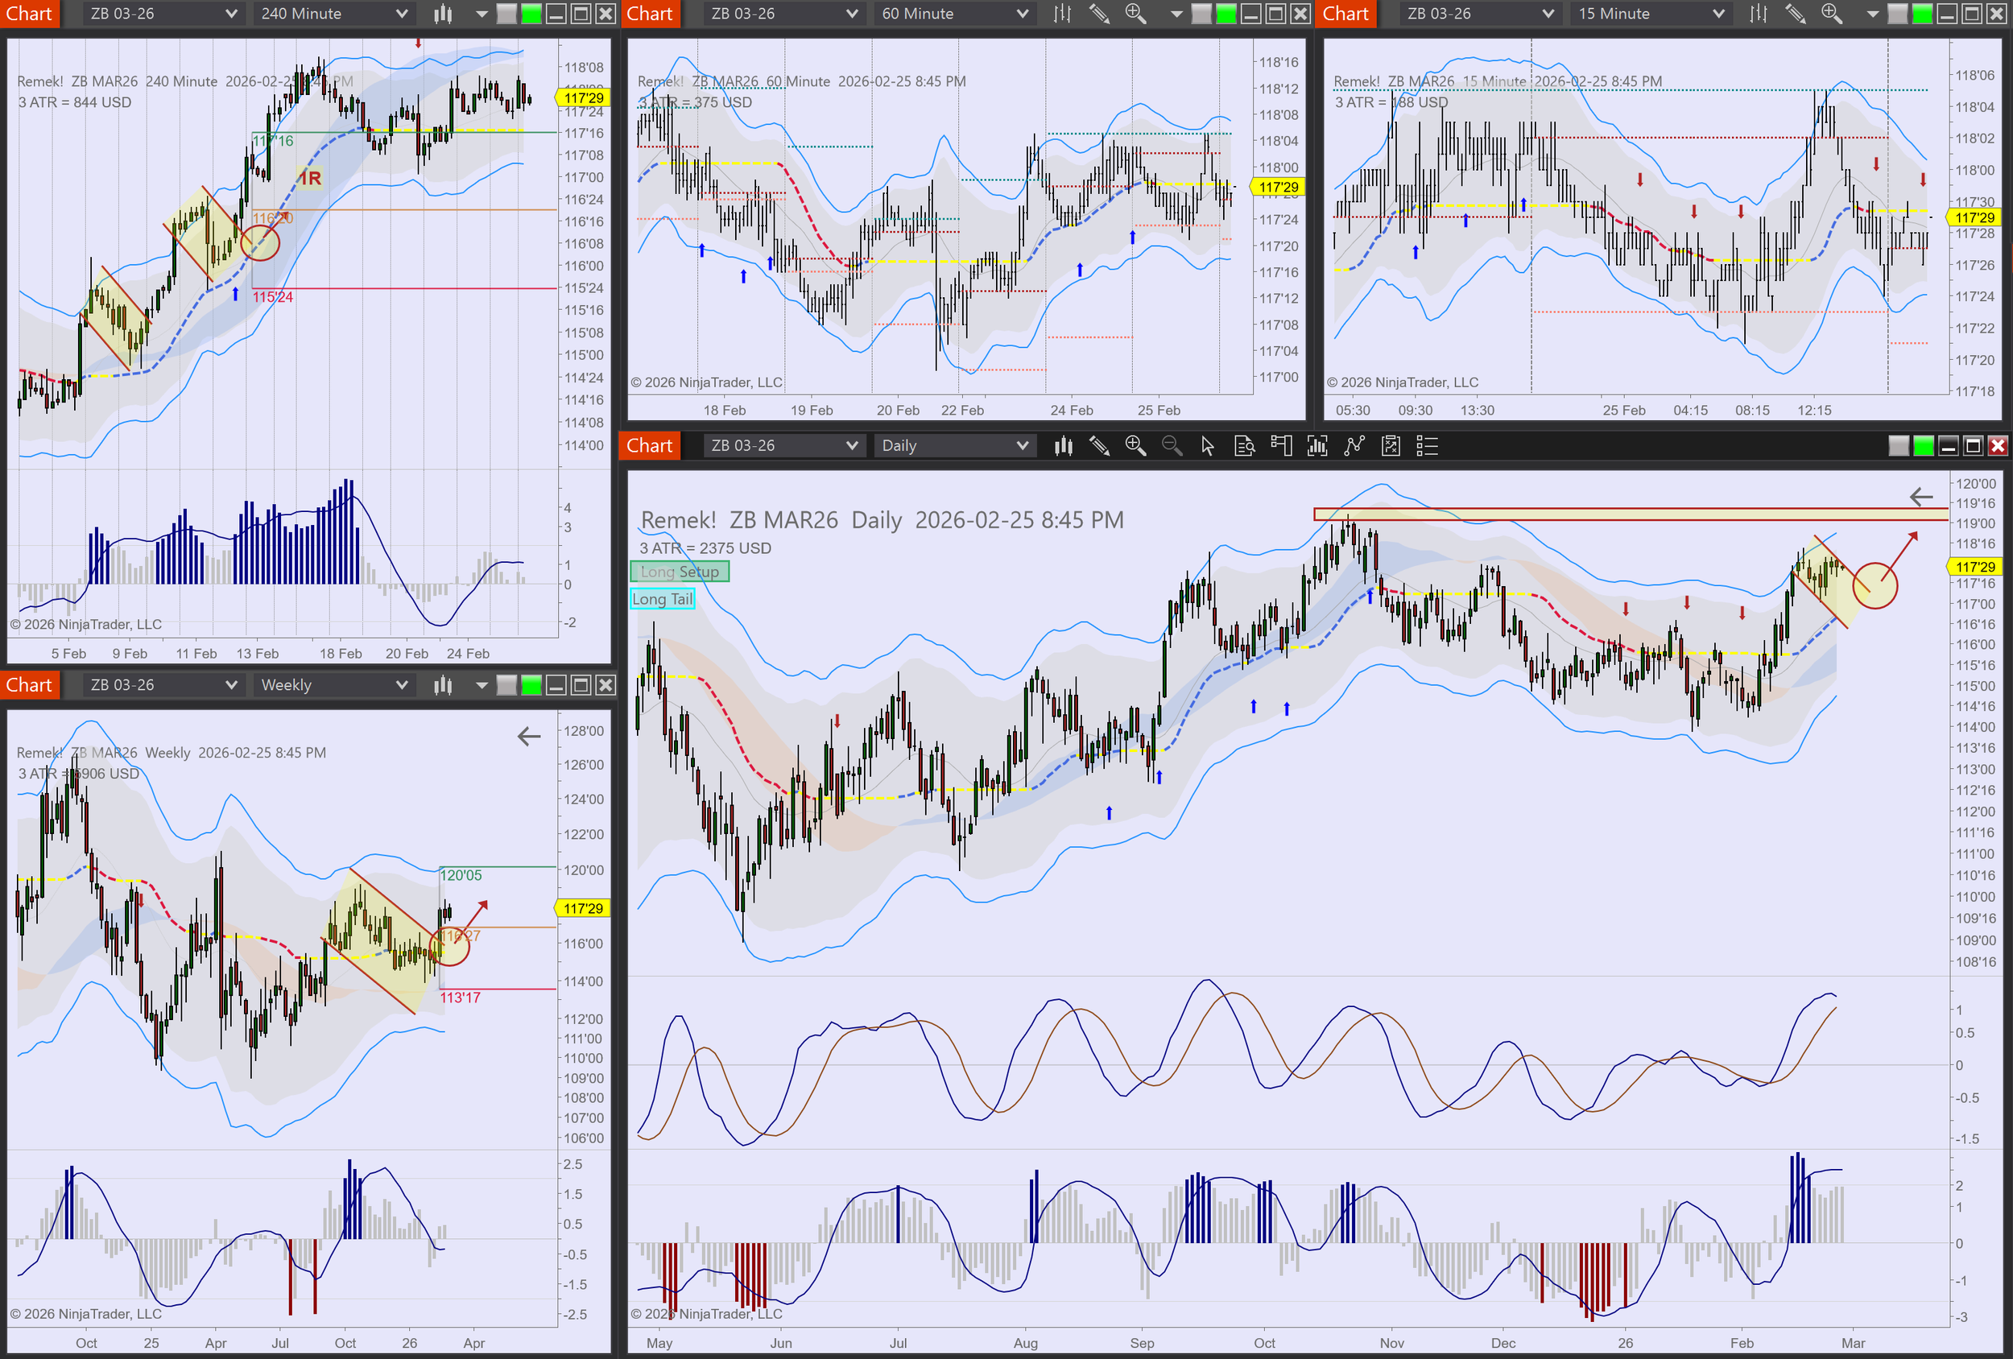Expand the 15 Minute interval dropdown
Screen dimensions: 2013x1359
pos(1717,14)
